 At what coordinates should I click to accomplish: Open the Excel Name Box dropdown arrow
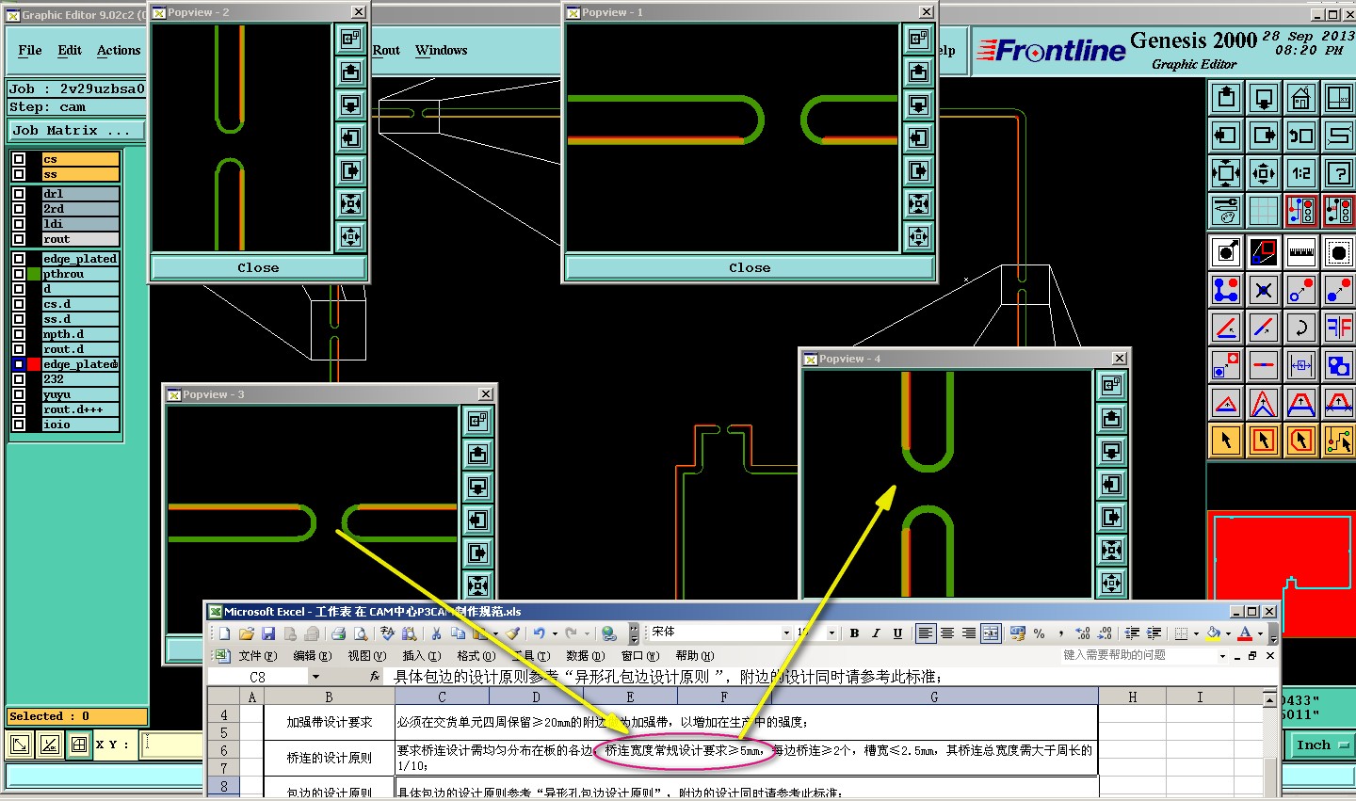(x=315, y=677)
